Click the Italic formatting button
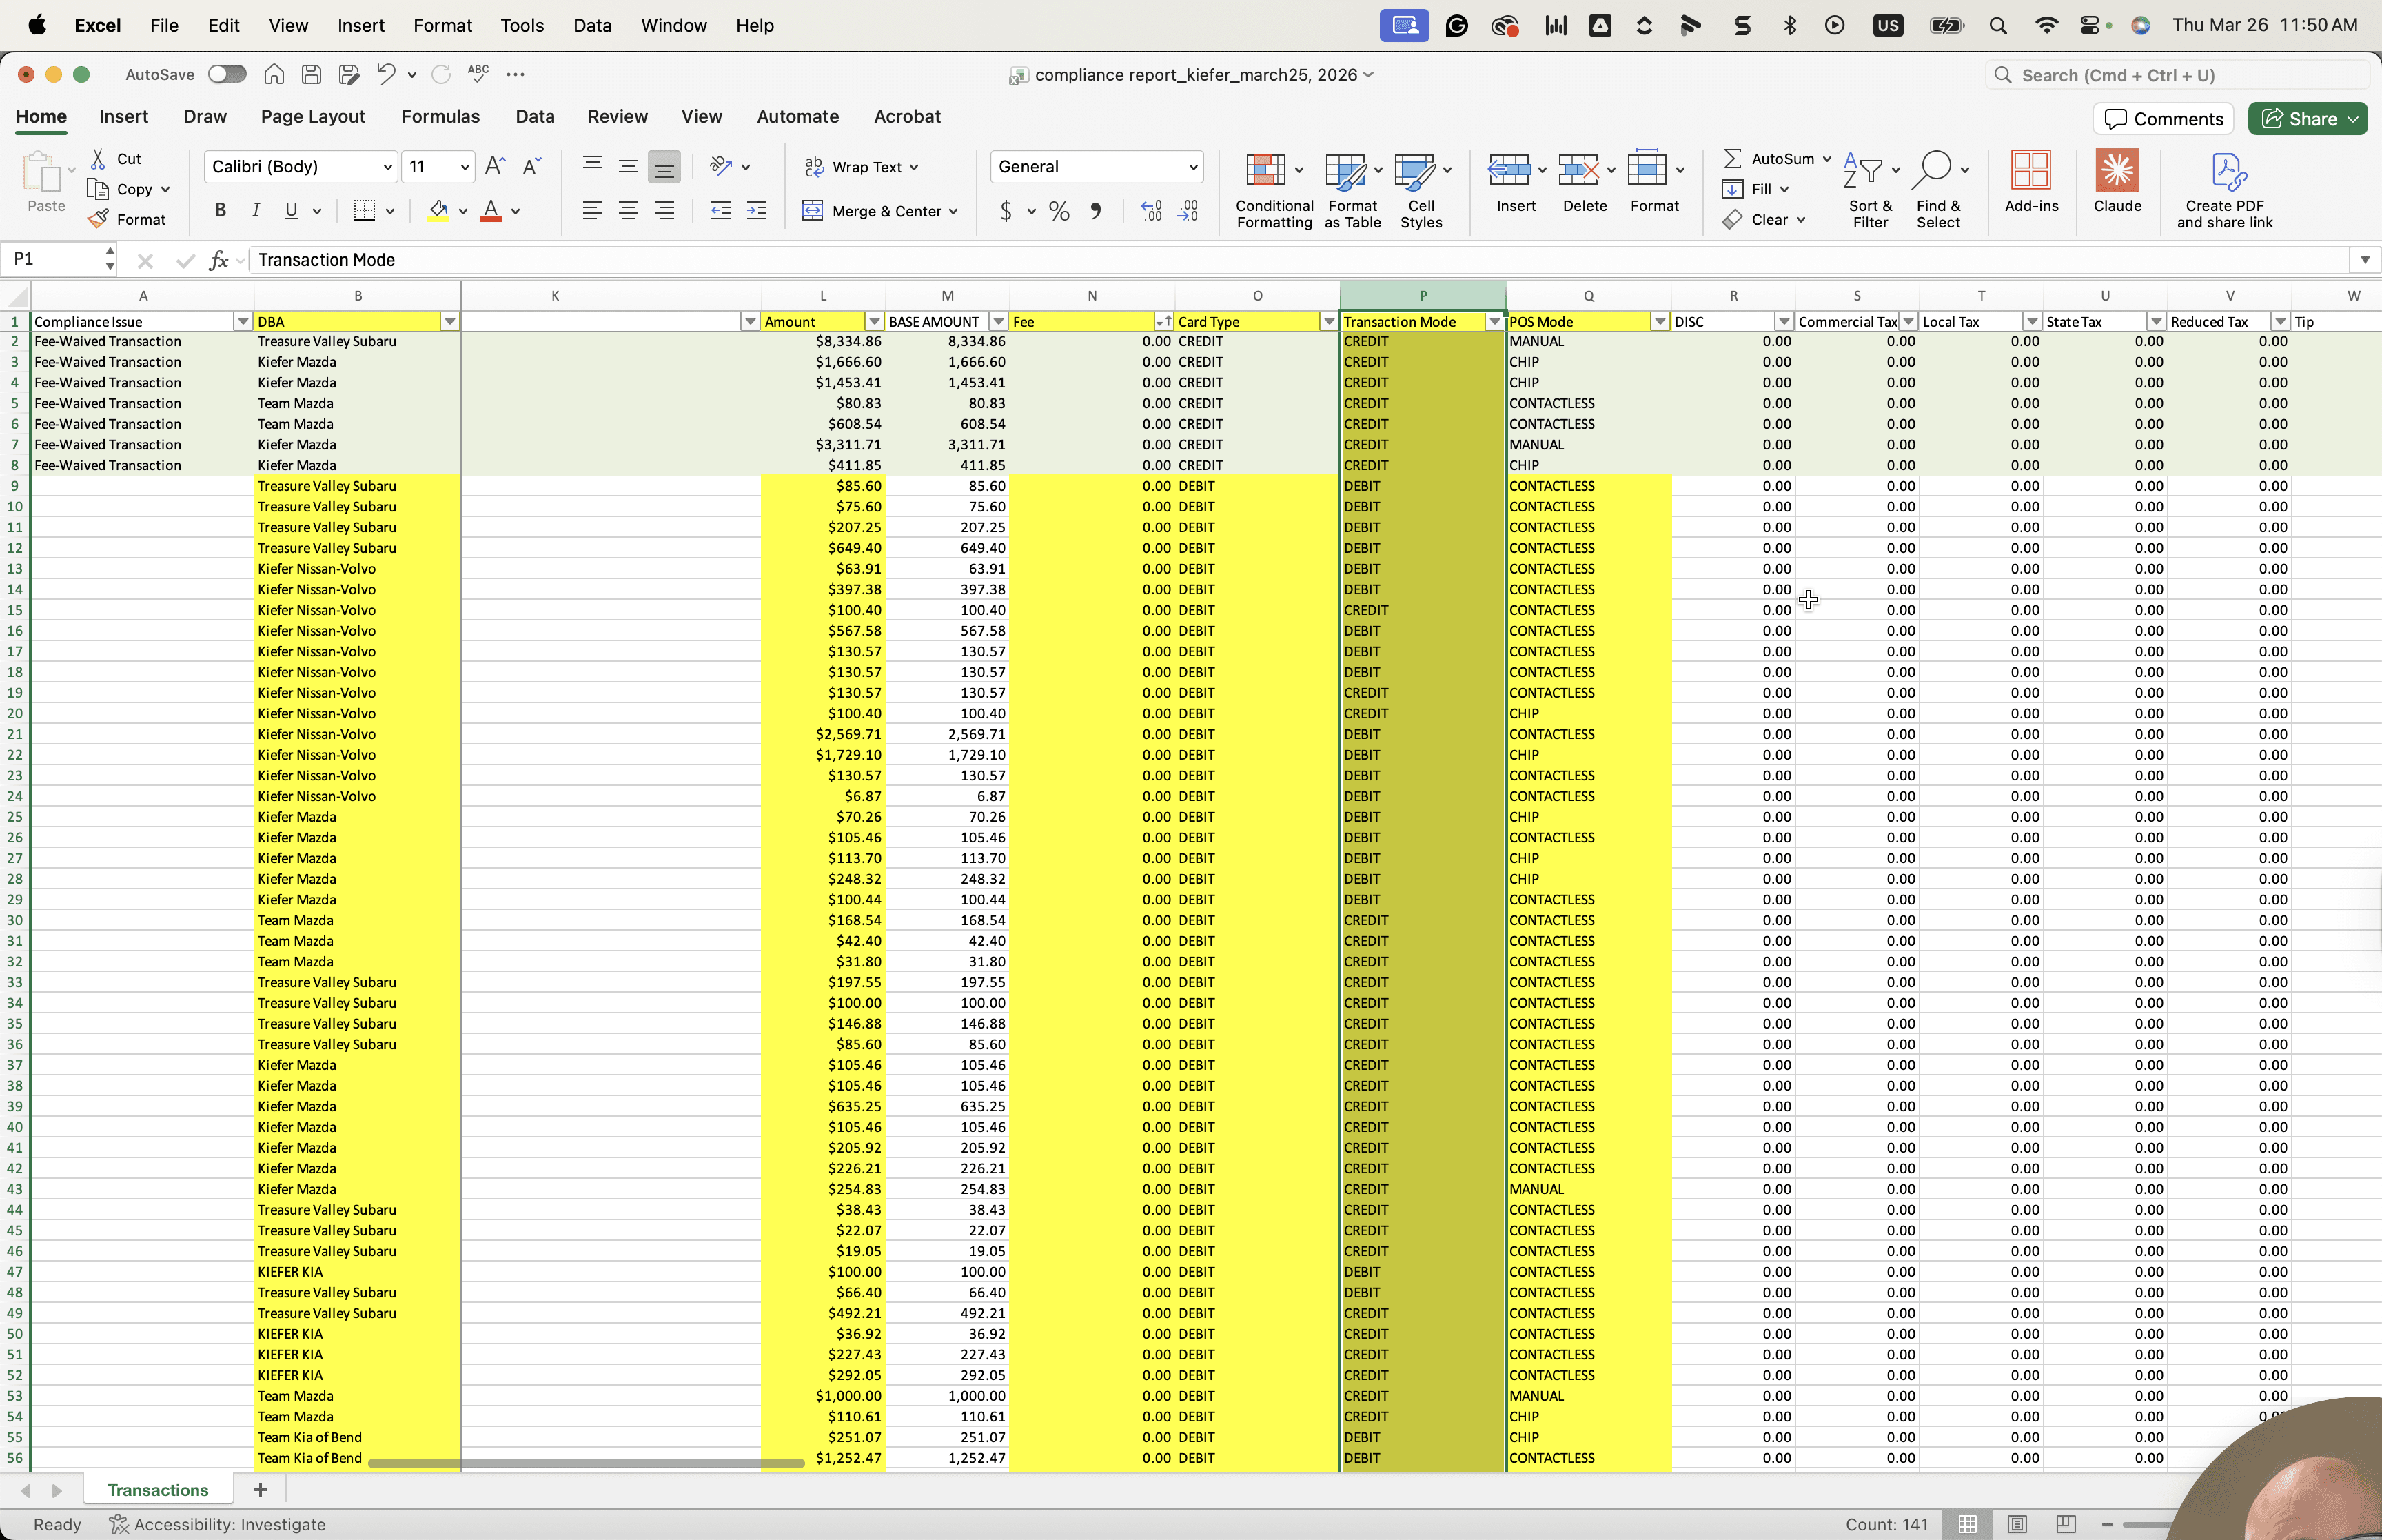2382x1540 pixels. tap(256, 210)
